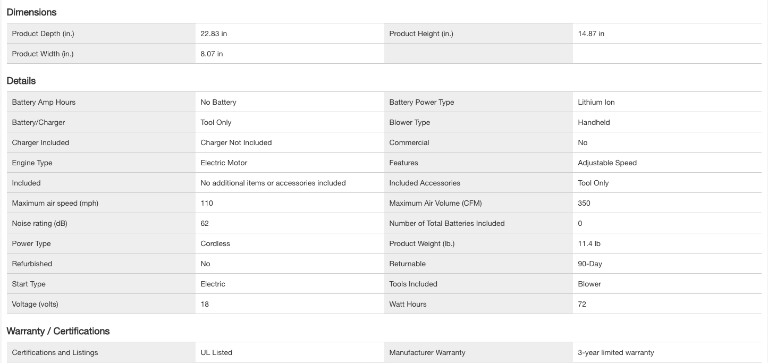Click the 90-Day returnable value
This screenshot has width=768, height=363.
click(590, 264)
